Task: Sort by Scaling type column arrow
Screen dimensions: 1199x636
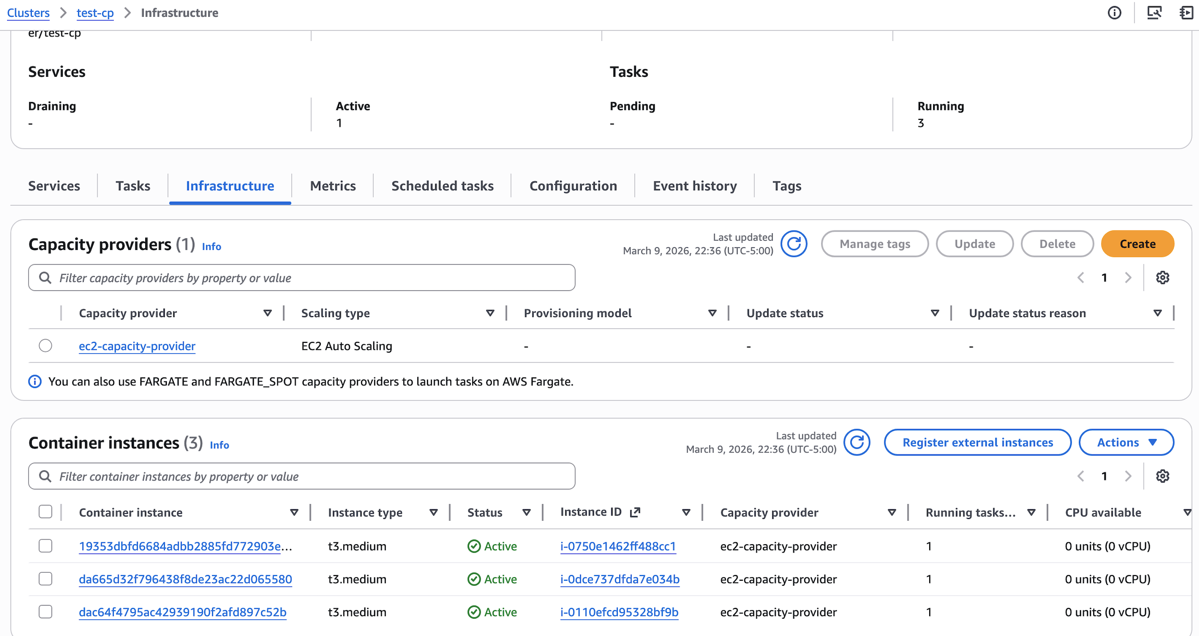Action: 490,313
